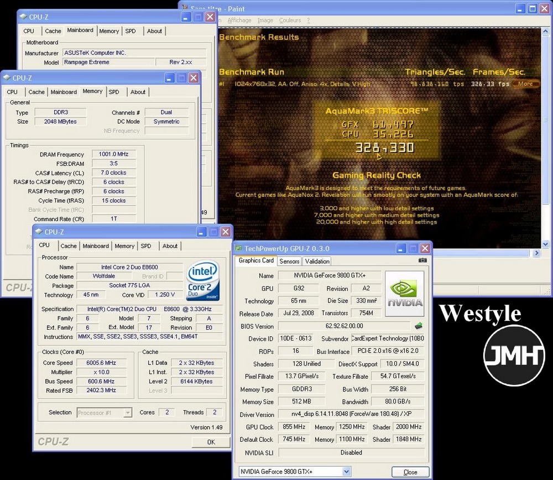Open the GeForce 9800 GTX+ card dropdown
The height and width of the screenshot is (480, 553).
(x=346, y=471)
